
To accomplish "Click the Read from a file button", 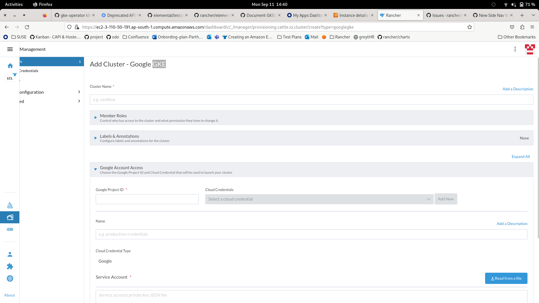I will (x=506, y=278).
